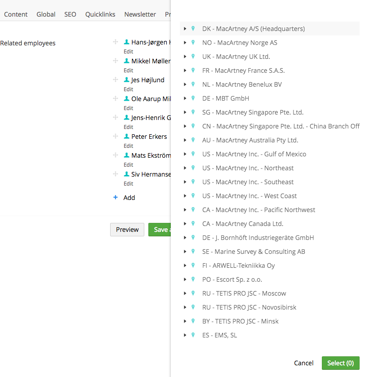Expand the SE - Marine Survey & Consulting node

click(x=185, y=252)
